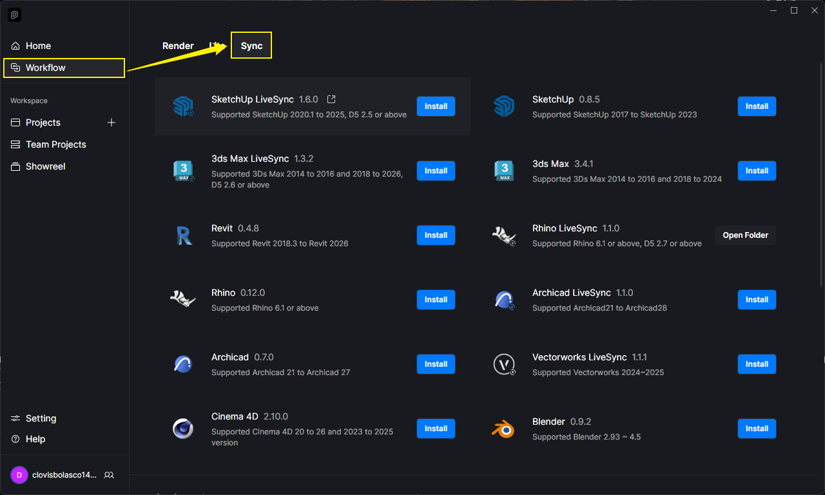This screenshot has width=825, height=495.
Task: Click the Setting sliders icon
Action: pyautogui.click(x=15, y=418)
